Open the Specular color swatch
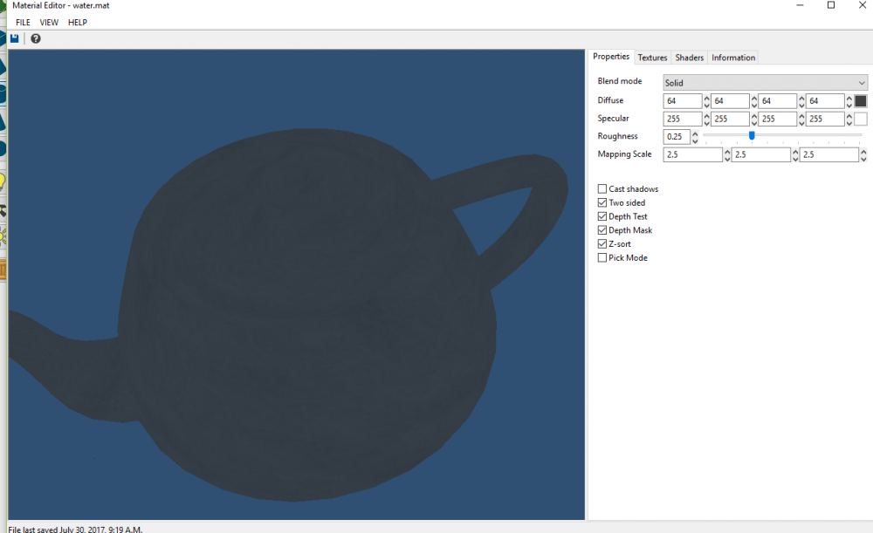The image size is (873, 533). [x=859, y=119]
